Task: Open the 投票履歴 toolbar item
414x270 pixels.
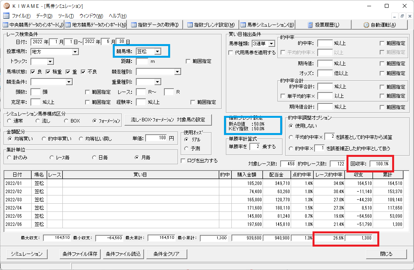Action: [x=323, y=25]
